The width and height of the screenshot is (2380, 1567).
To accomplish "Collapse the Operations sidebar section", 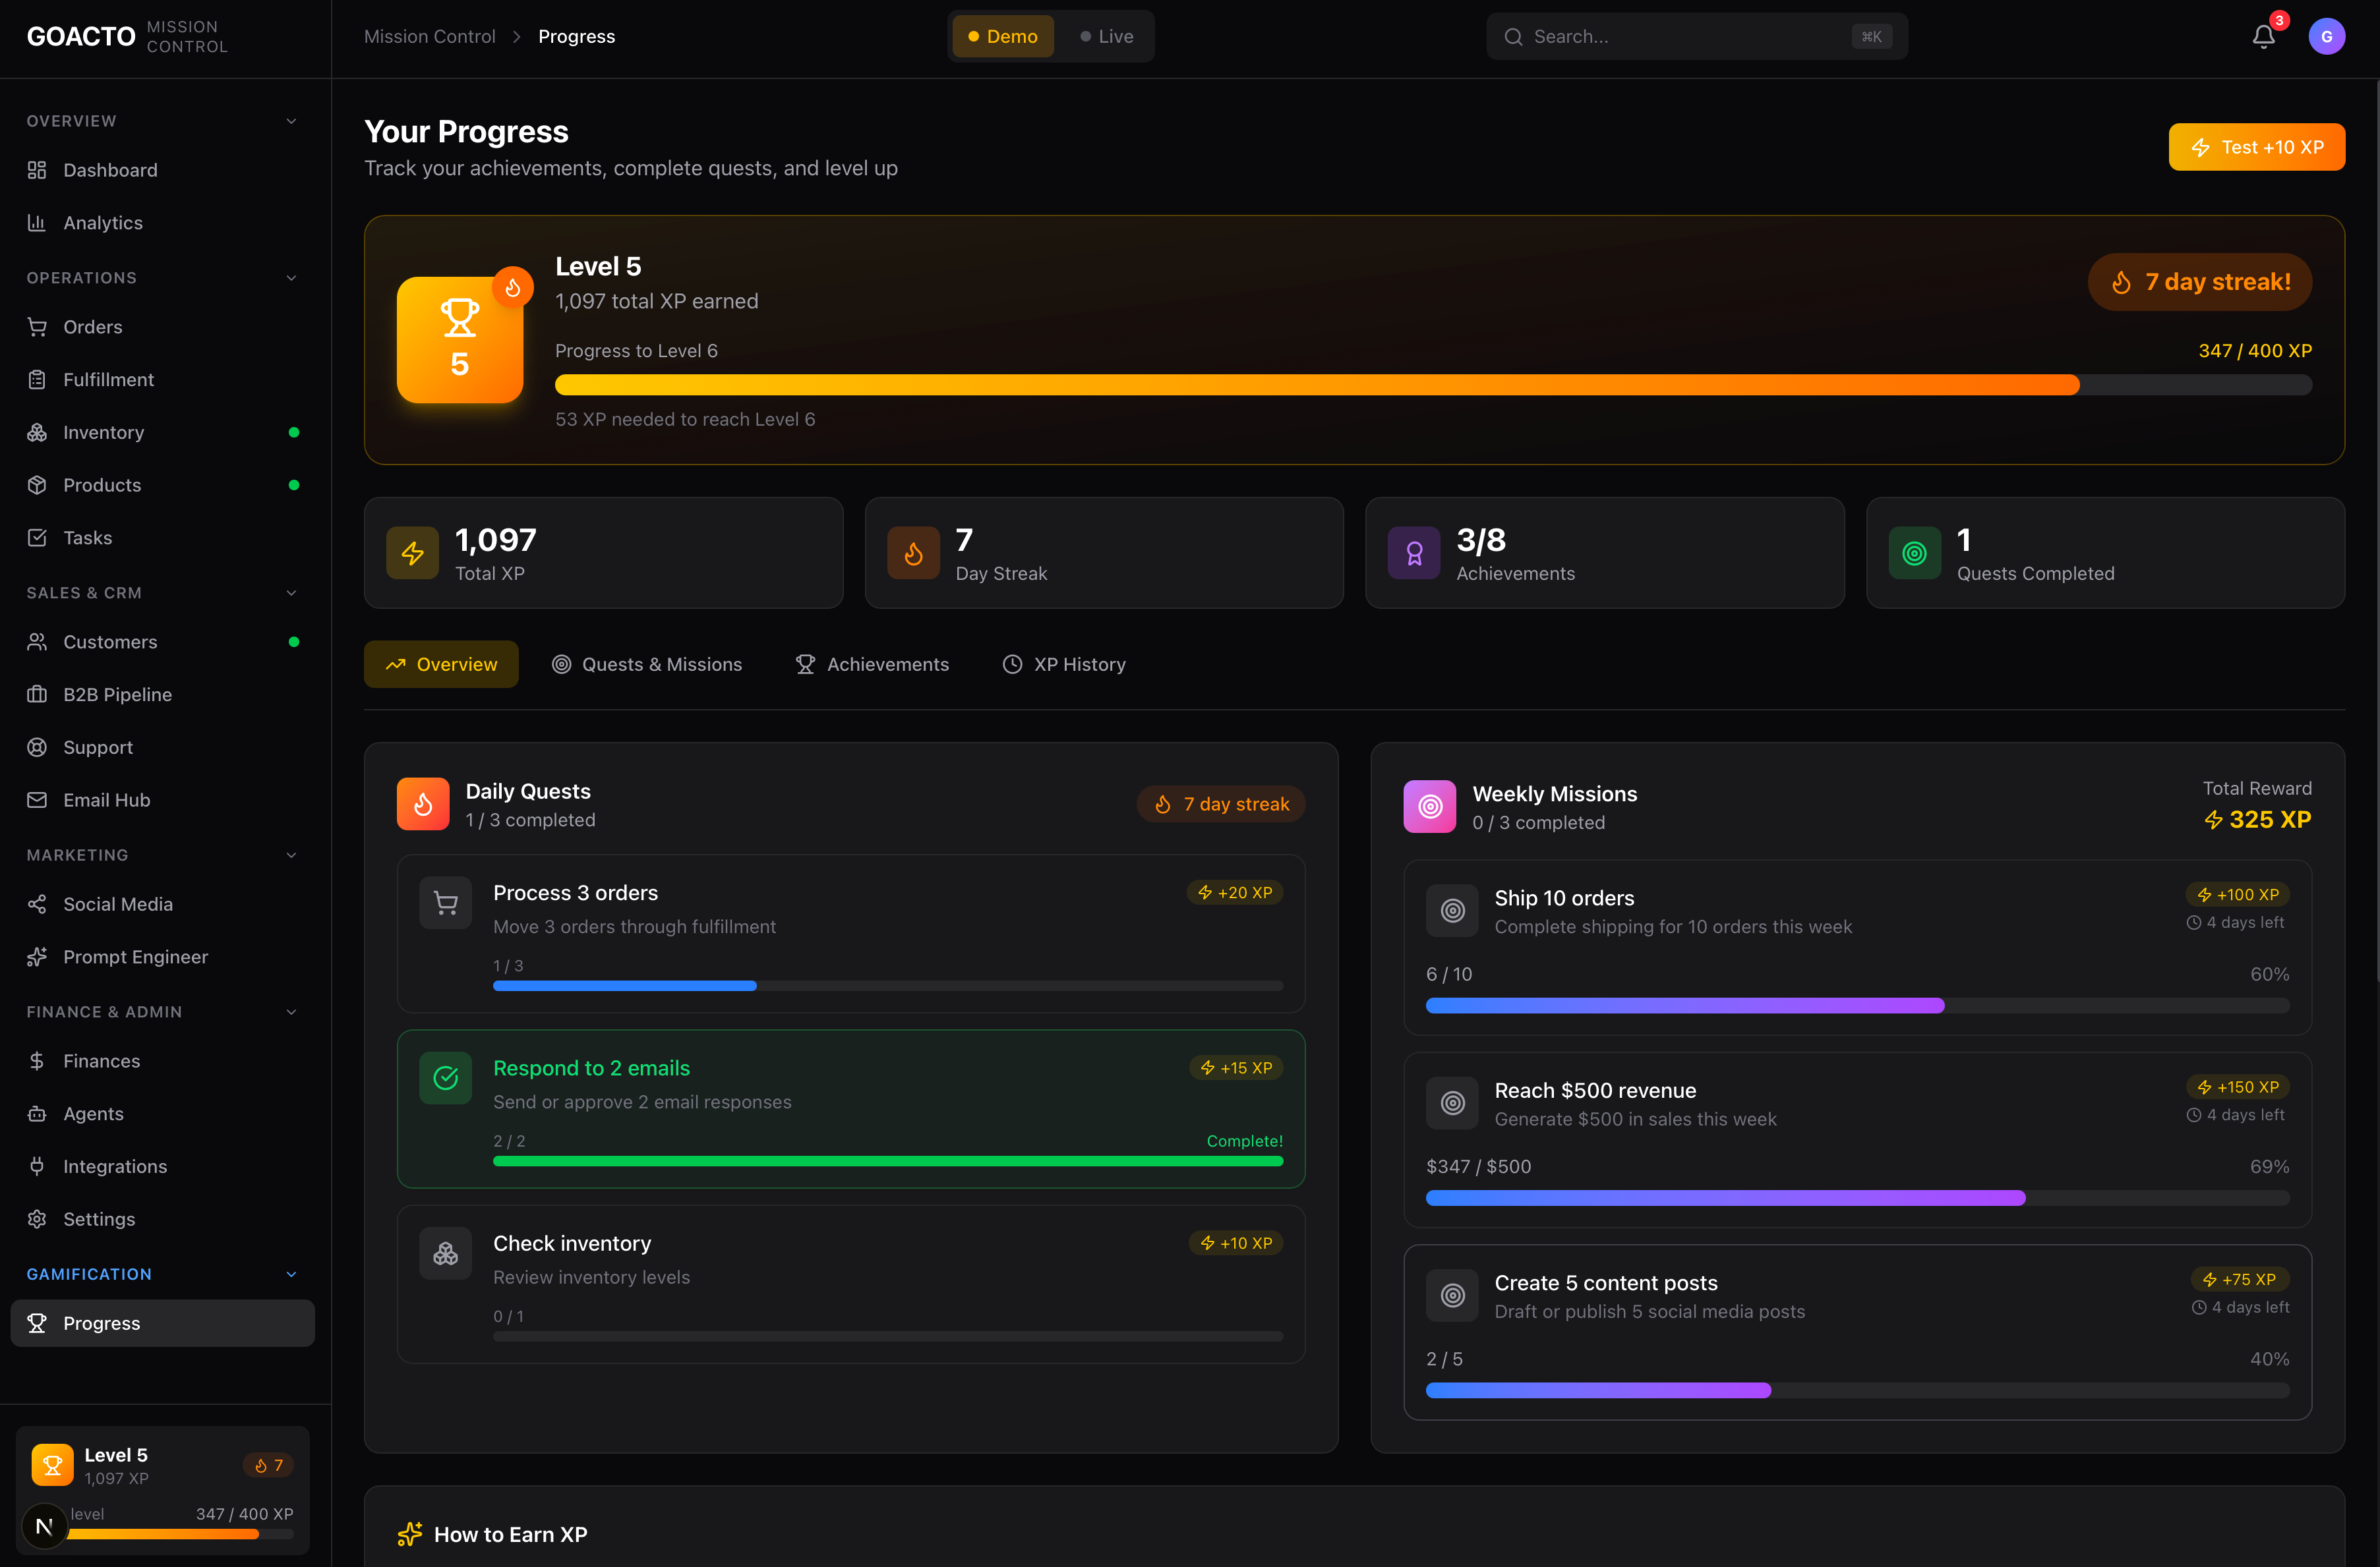I will tap(291, 278).
